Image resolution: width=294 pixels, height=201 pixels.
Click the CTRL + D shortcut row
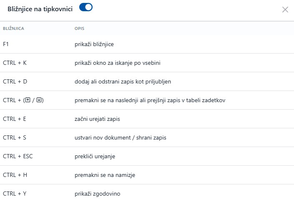15,81
